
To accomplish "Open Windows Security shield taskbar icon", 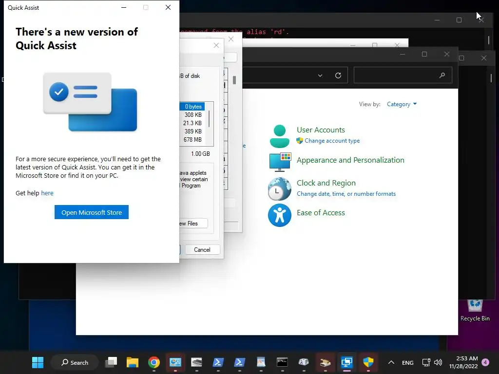I will pyautogui.click(x=368, y=362).
